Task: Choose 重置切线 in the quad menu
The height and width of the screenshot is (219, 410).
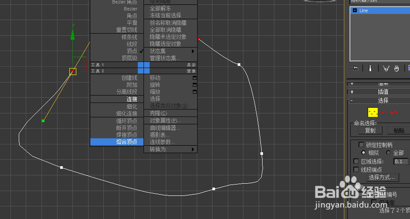Action: click(117, 30)
